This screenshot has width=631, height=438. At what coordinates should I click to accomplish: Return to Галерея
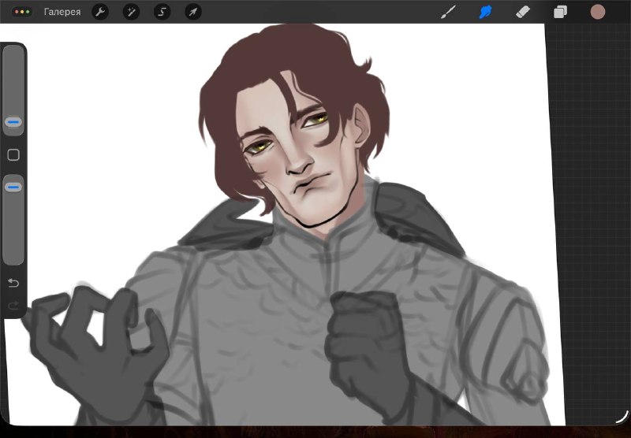click(62, 12)
